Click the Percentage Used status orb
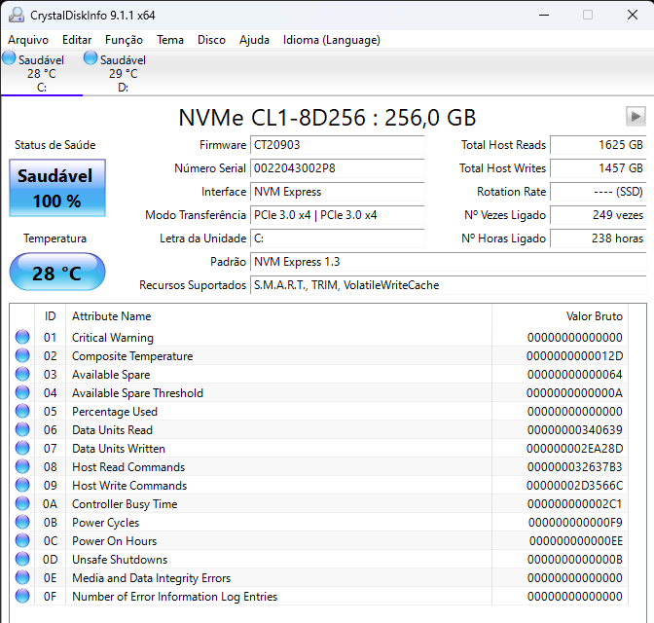The height and width of the screenshot is (623, 654). (x=22, y=411)
